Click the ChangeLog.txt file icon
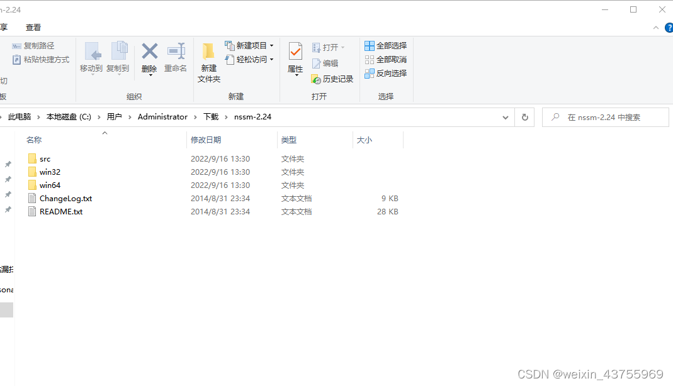Image resolution: width=673 pixels, height=386 pixels. tap(32, 199)
